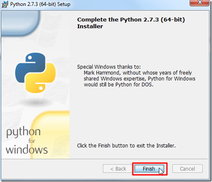This screenshot has width=212, height=182.
Task: Click the blue rounded shape at the banner's top
Action: [20, 23]
